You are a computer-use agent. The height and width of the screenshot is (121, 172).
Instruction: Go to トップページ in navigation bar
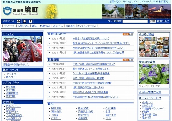point(9,26)
